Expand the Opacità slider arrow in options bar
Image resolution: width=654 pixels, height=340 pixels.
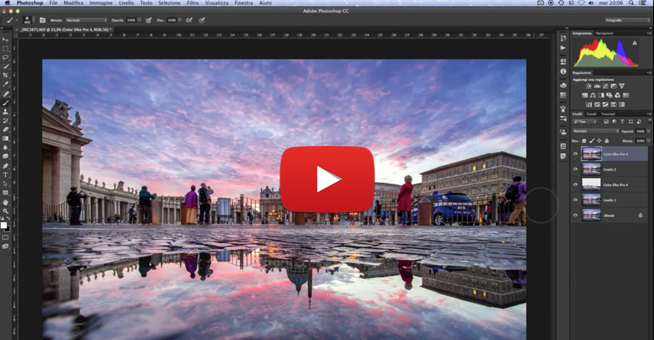139,20
